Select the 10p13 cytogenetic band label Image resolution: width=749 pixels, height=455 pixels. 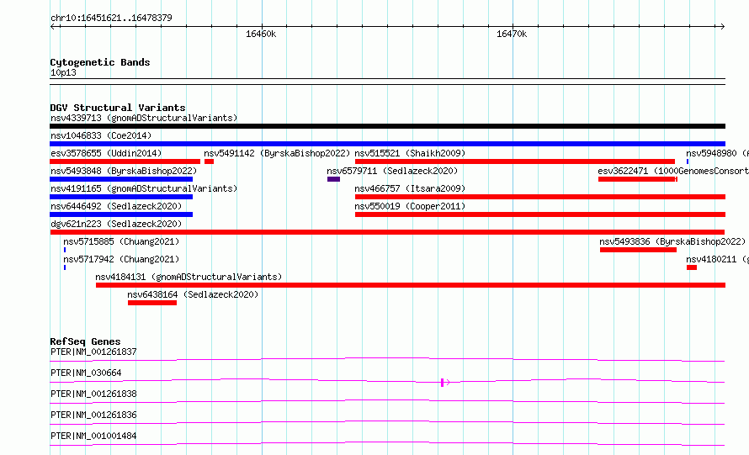tap(63, 72)
